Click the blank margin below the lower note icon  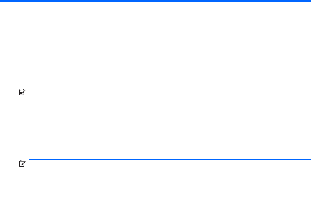click(x=21, y=188)
